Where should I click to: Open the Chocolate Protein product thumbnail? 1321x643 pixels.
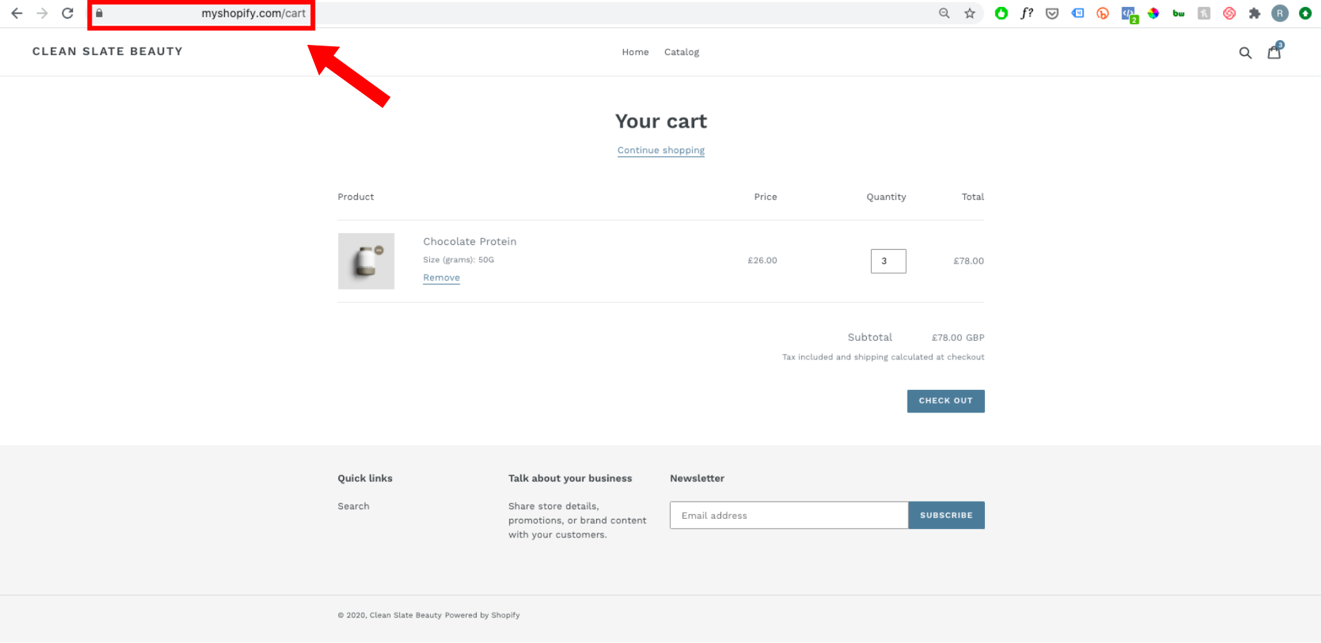[366, 261]
